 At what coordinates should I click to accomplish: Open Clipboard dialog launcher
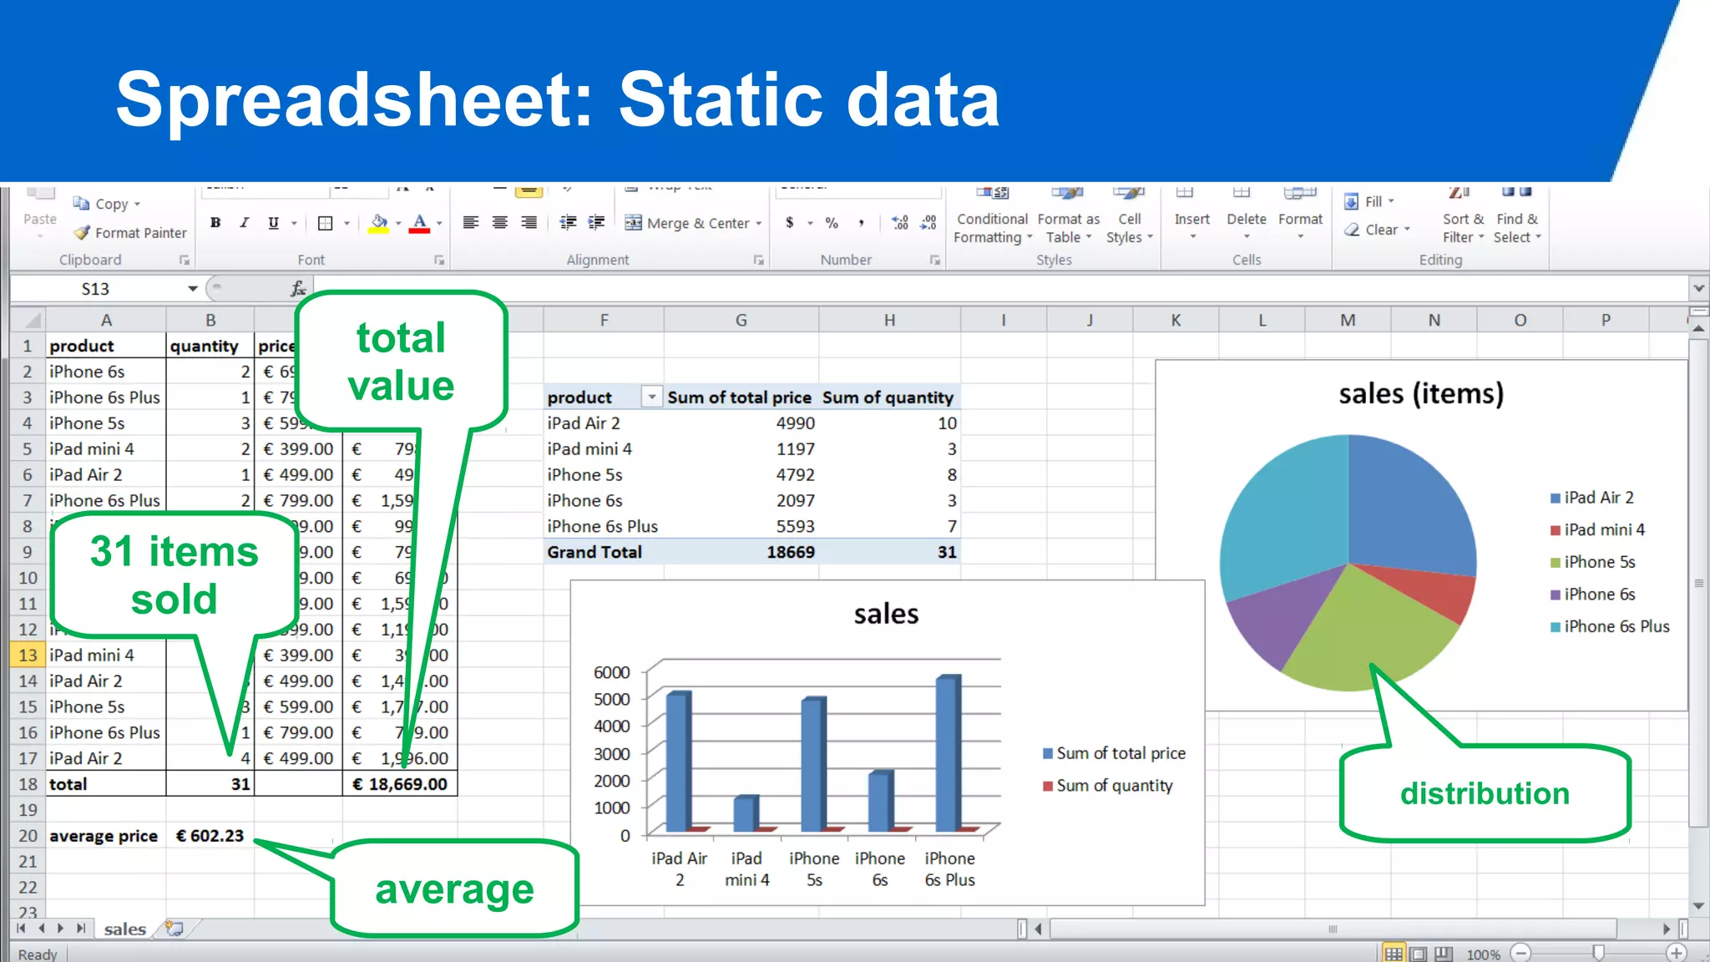185,261
